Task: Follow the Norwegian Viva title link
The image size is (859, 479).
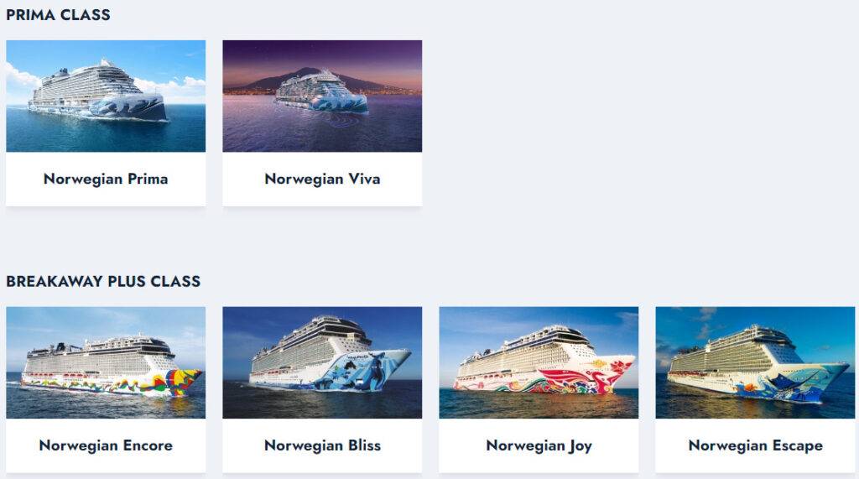Action: (x=322, y=180)
